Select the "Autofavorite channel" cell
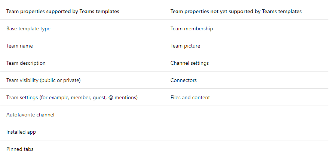Image resolution: width=331 pixels, height=161 pixels. coord(30,115)
